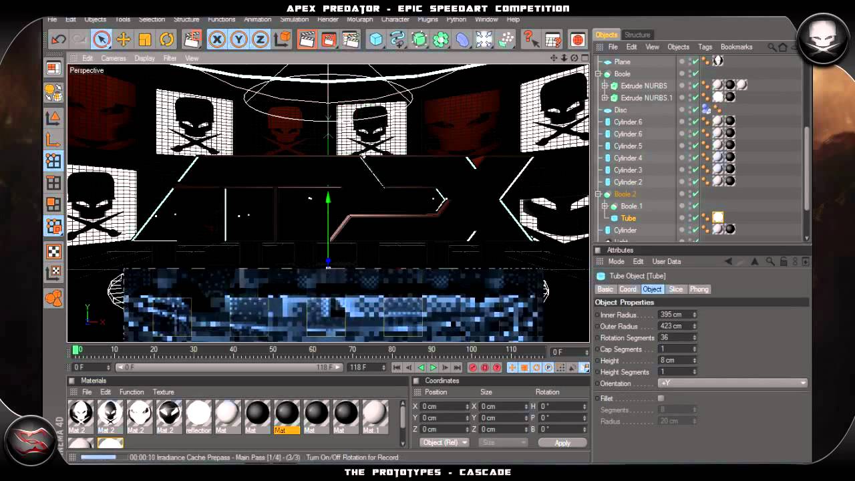Click Rotation Segments stepper arrows
Screen dimensions: 855x481
click(x=694, y=337)
